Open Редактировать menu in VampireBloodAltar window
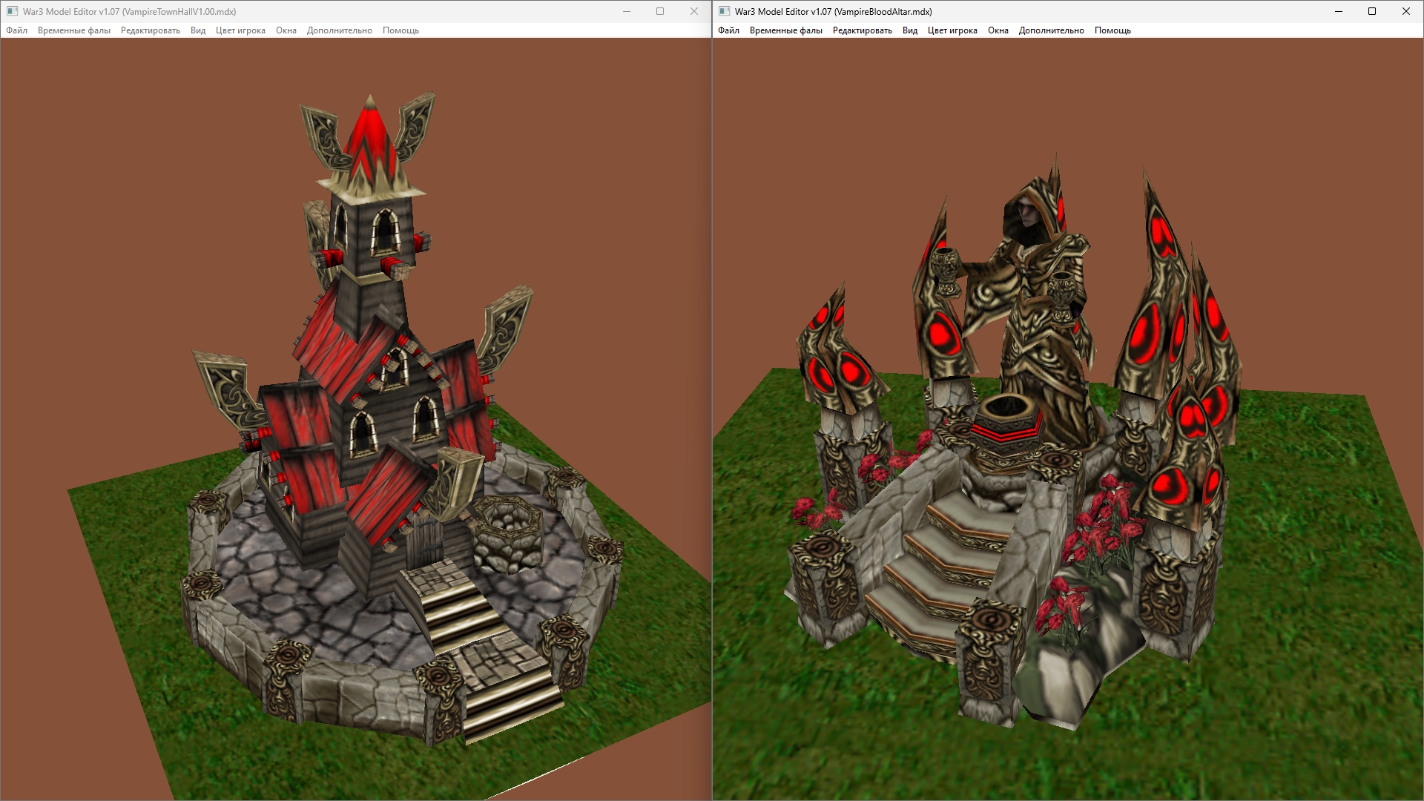The height and width of the screenshot is (801, 1424). (863, 30)
